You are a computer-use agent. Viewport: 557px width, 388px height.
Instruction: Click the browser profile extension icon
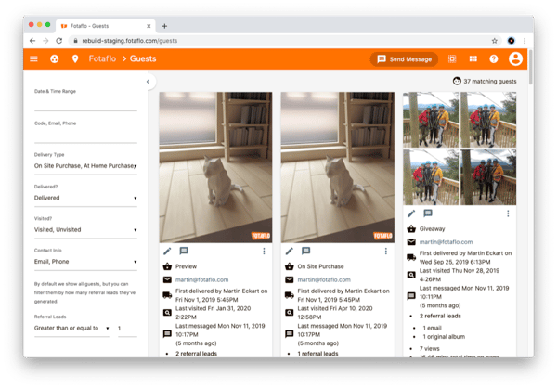pos(511,41)
